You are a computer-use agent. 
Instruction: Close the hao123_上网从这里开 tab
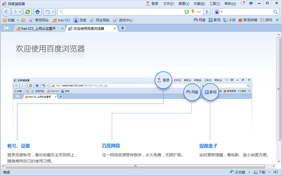pyautogui.click(x=62, y=28)
